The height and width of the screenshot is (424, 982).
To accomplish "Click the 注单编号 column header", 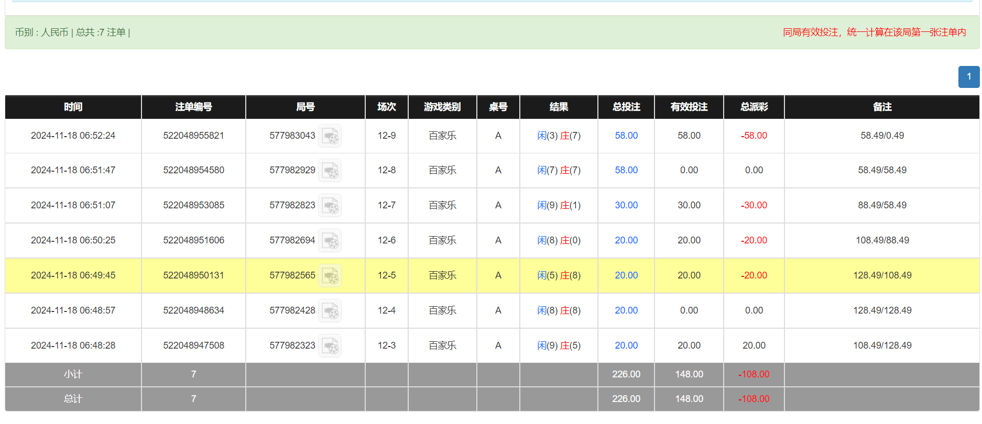I will [193, 107].
